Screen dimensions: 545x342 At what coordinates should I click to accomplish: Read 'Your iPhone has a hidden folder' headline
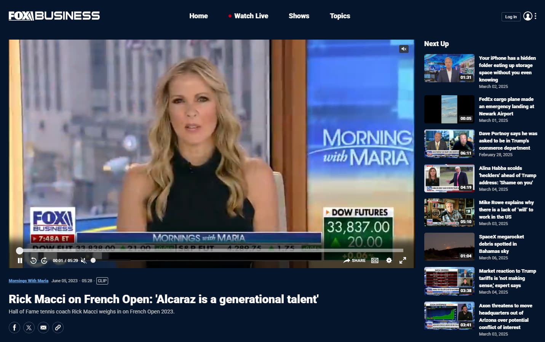click(x=507, y=69)
